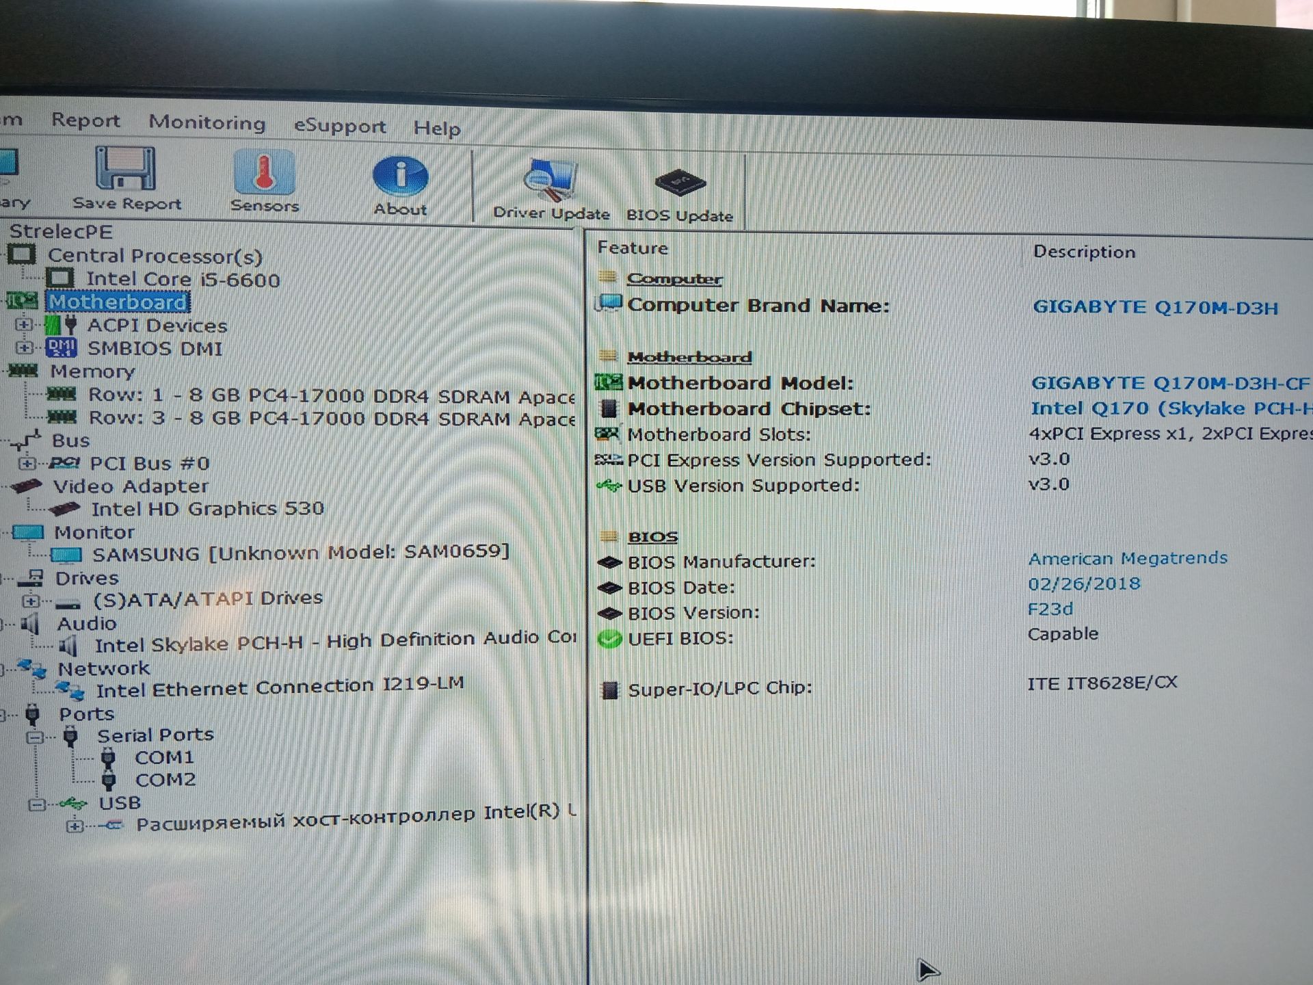
Task: Expand the PCI Bus #0 node
Action: click(x=27, y=464)
